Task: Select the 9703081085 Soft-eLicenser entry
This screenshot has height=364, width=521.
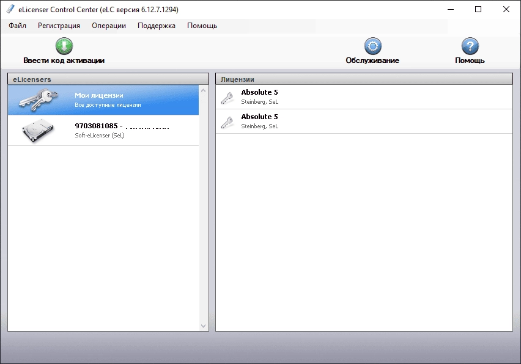Action: tap(103, 131)
